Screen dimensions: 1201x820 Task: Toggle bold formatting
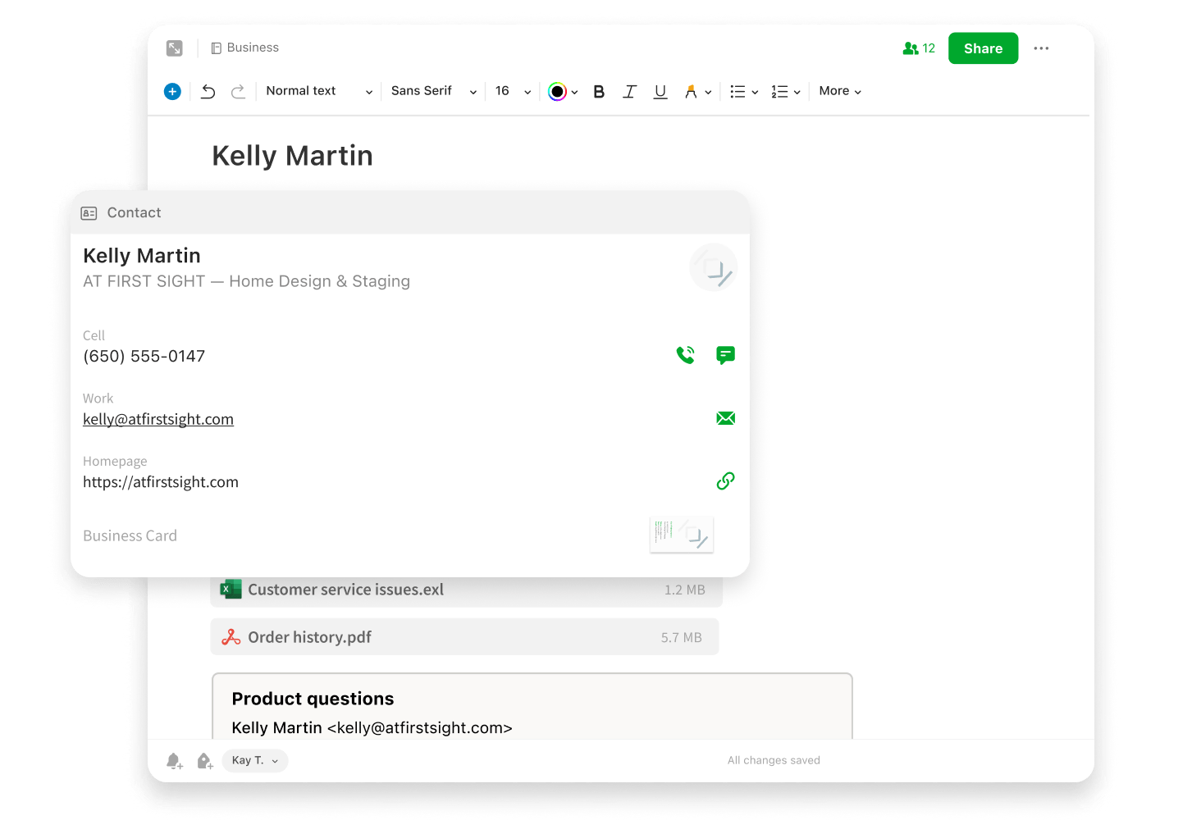[599, 92]
